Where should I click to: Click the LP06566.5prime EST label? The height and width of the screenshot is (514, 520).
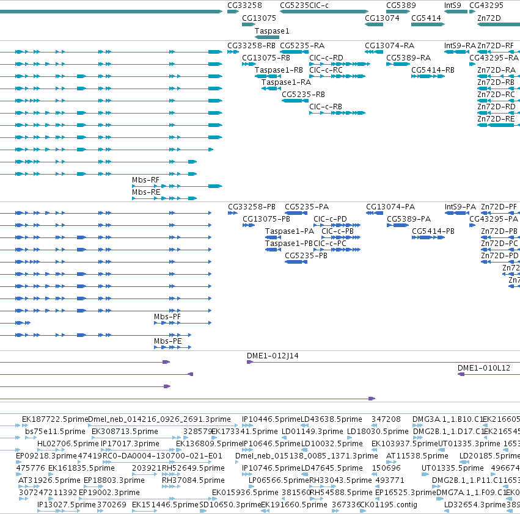(279, 480)
